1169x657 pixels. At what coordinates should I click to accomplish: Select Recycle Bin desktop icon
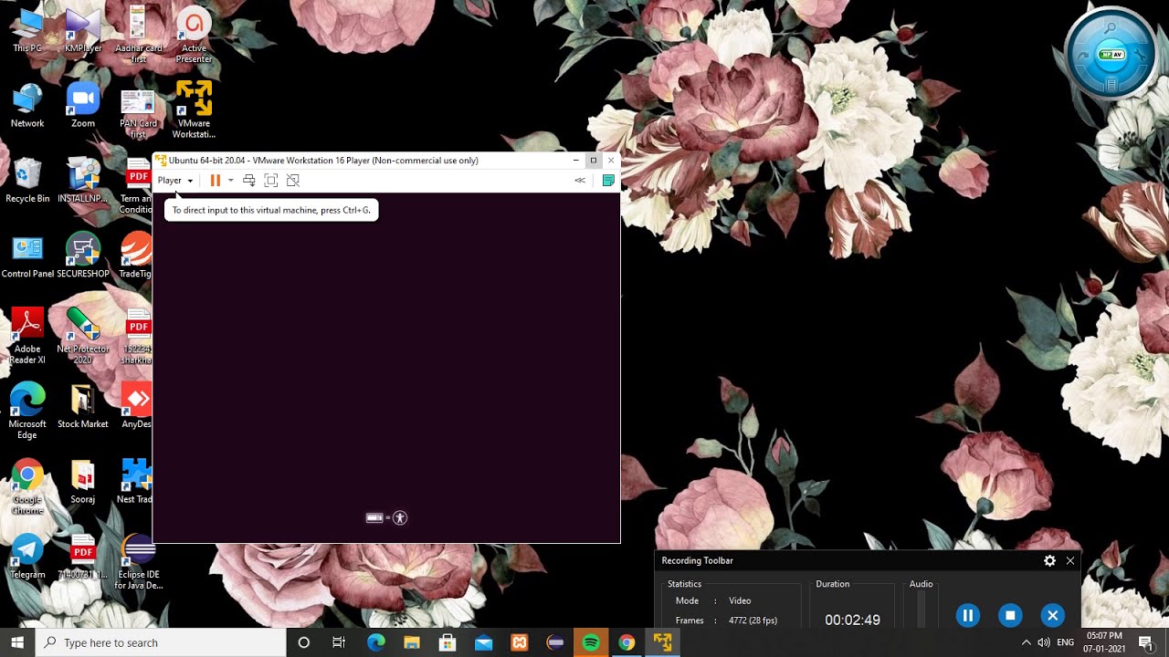click(27, 181)
